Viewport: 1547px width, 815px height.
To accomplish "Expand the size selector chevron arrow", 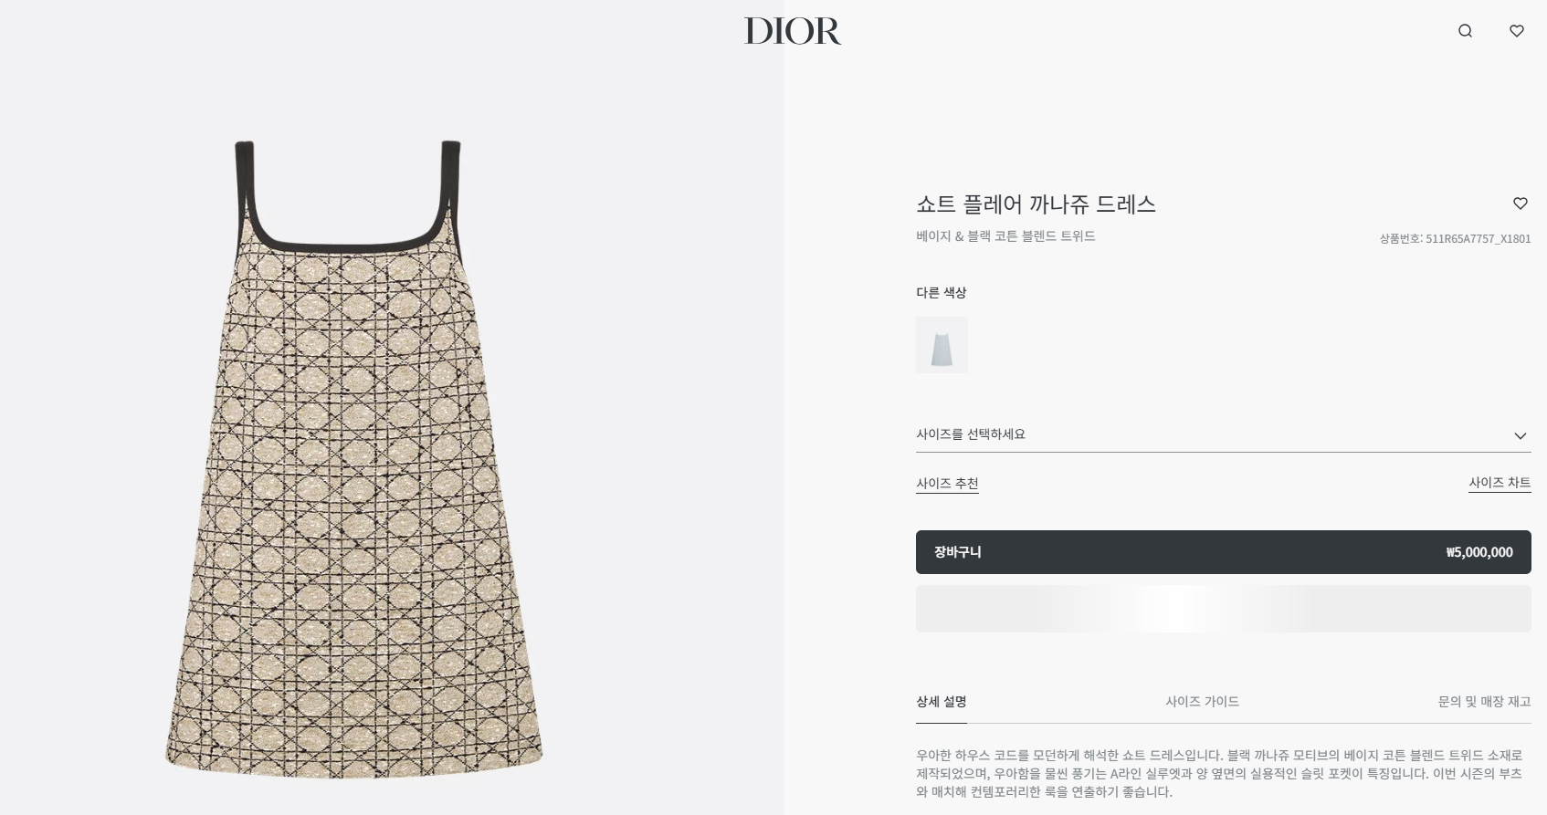I will point(1521,435).
